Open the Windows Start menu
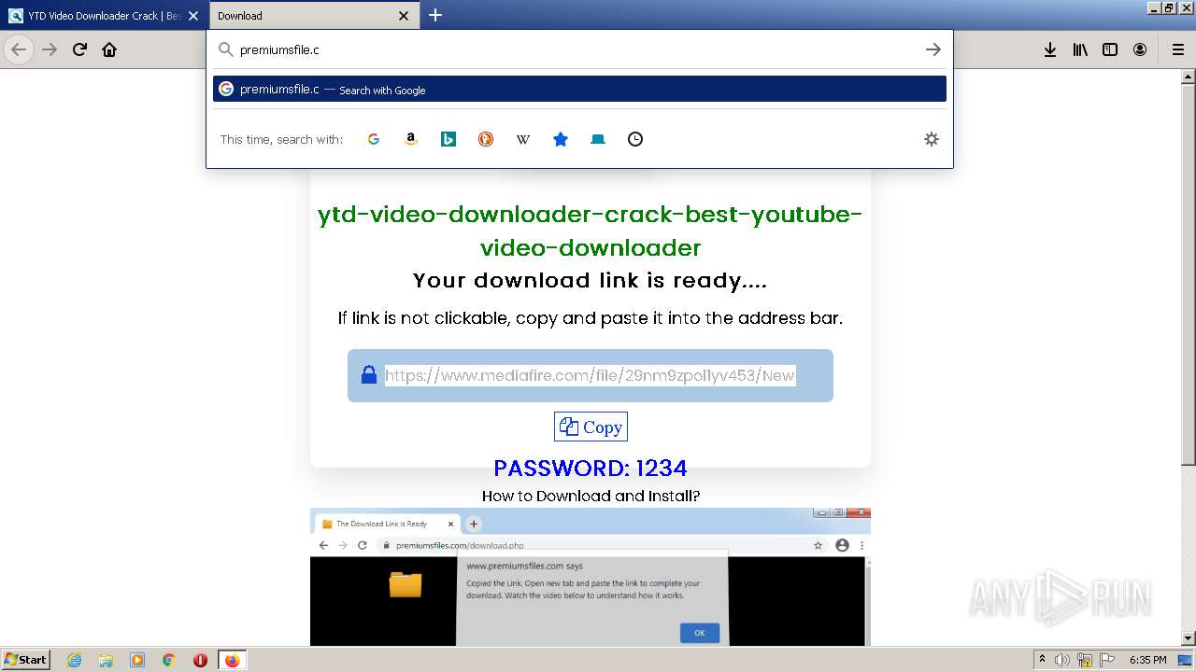 coord(26,660)
